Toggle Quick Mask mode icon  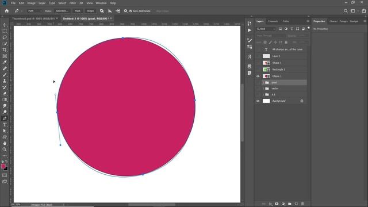[x=5, y=175]
